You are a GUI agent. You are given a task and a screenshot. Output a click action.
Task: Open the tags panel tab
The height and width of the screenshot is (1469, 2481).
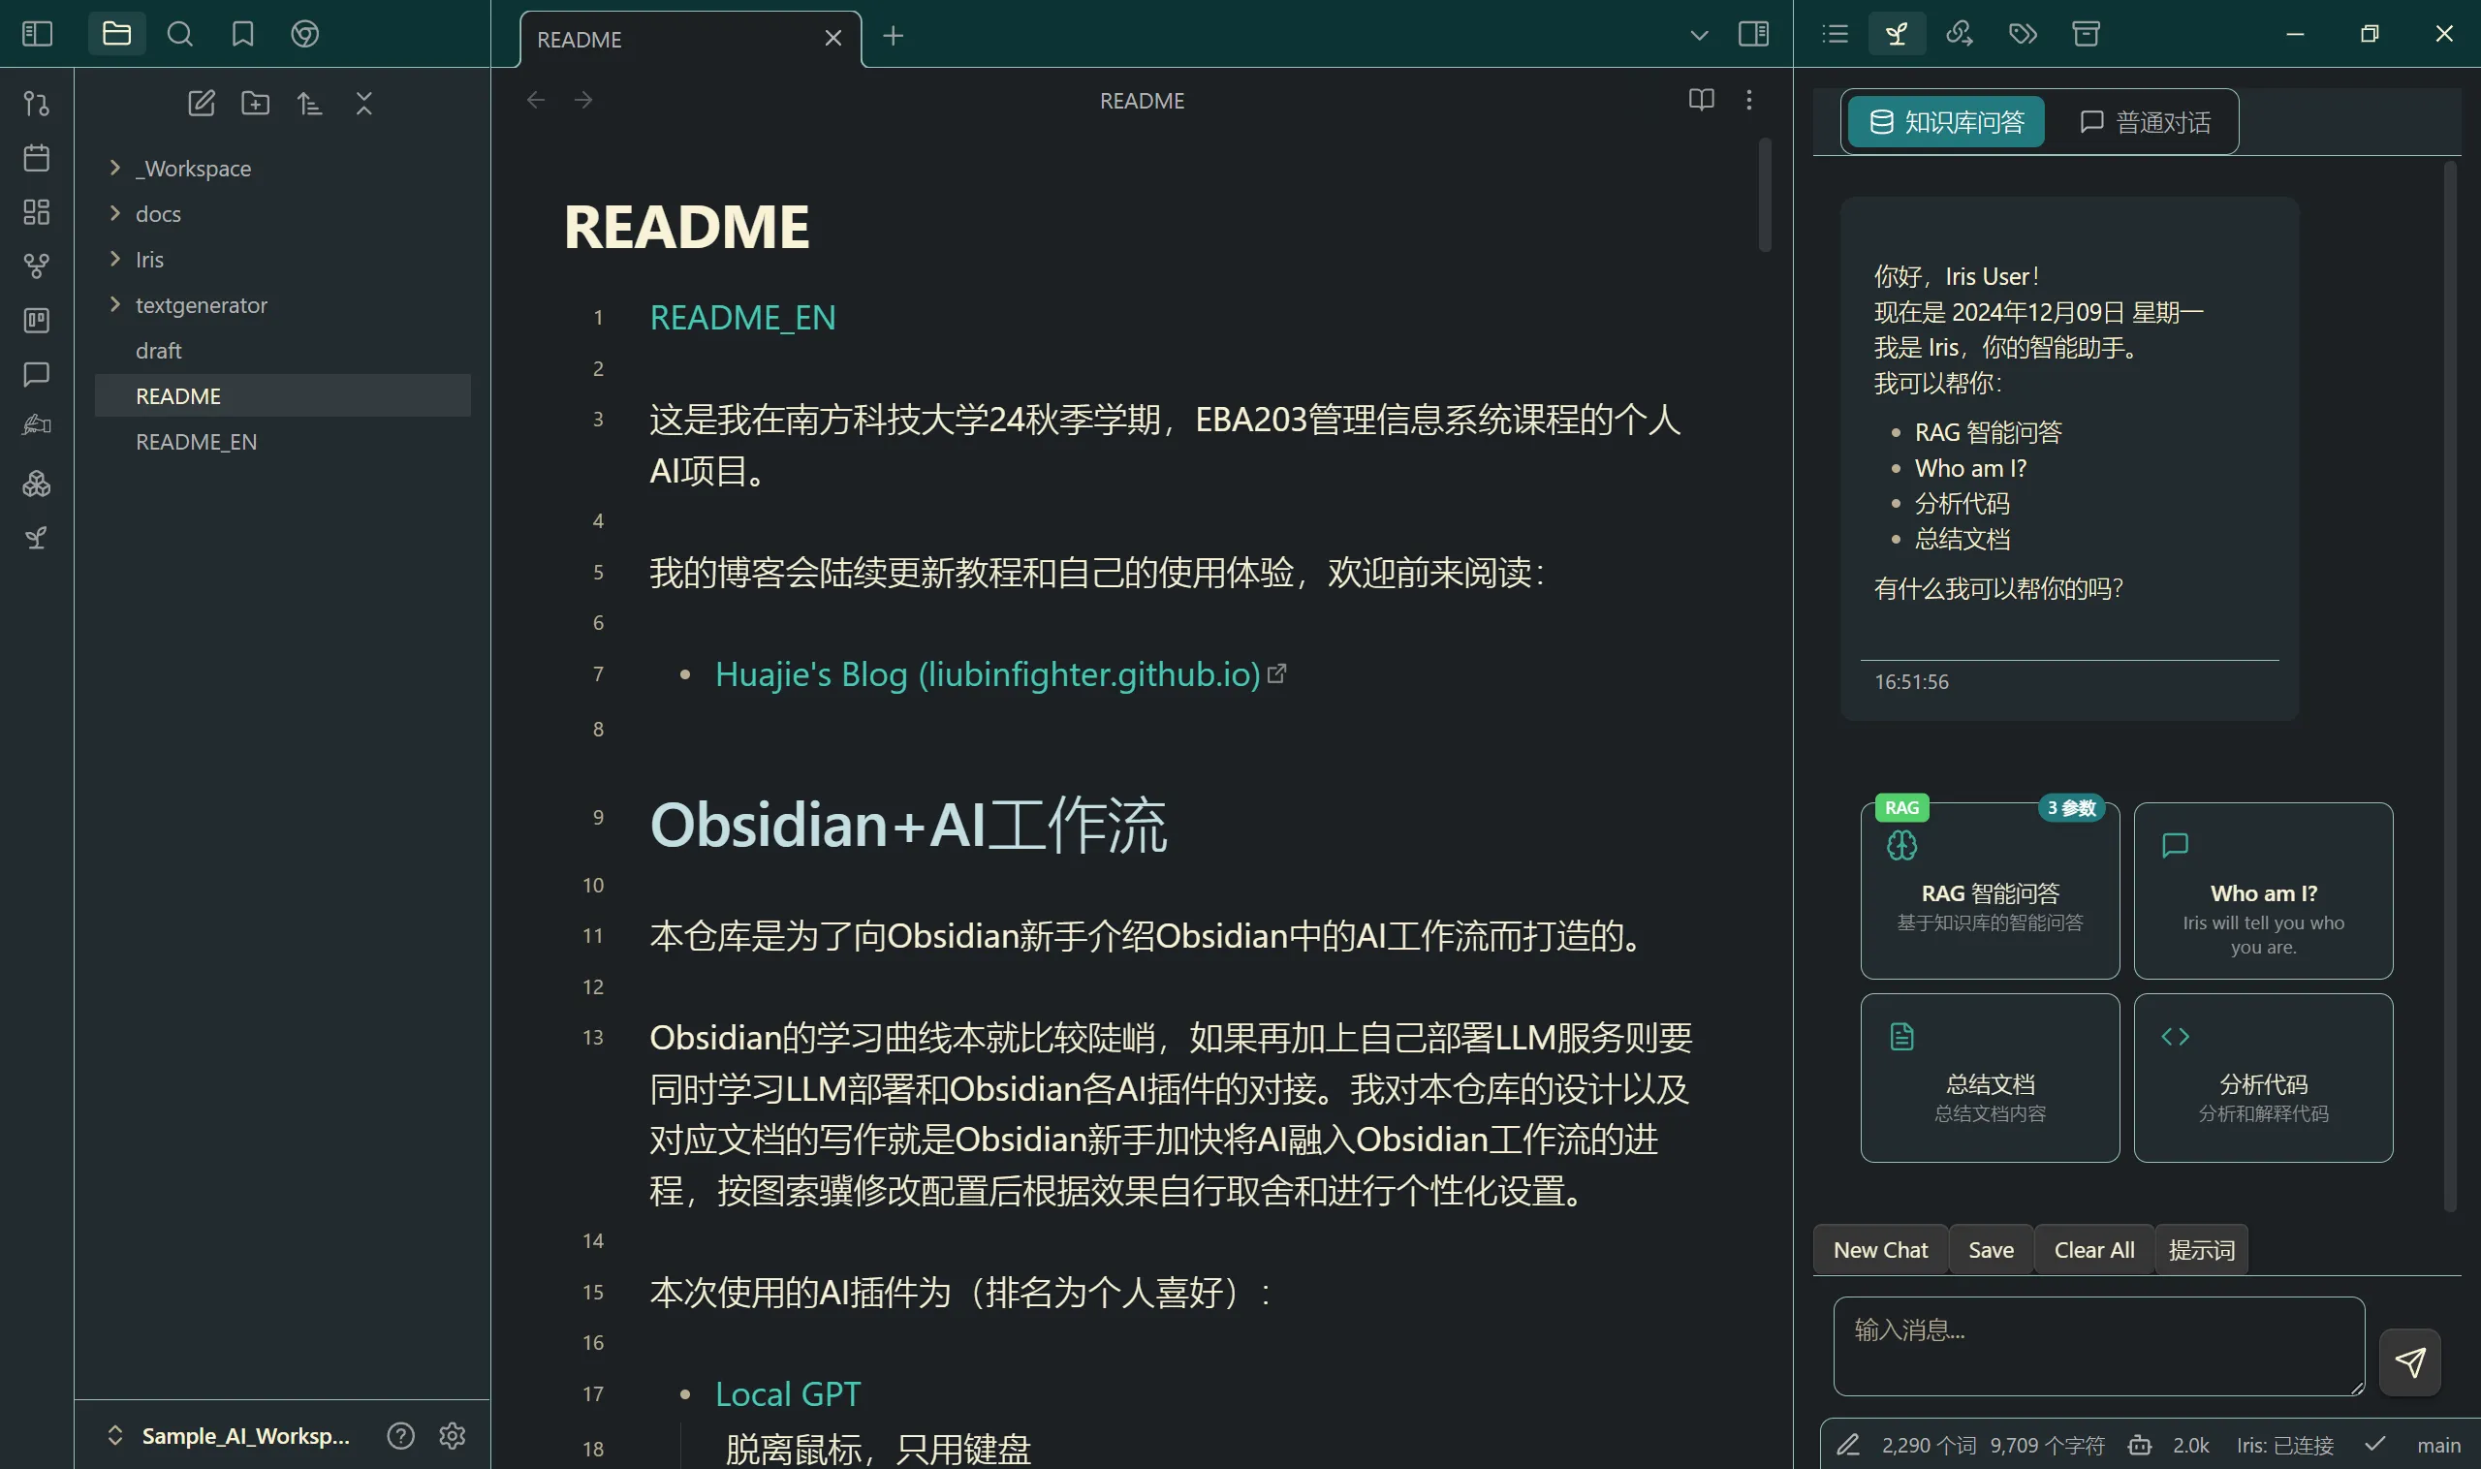point(2023,34)
